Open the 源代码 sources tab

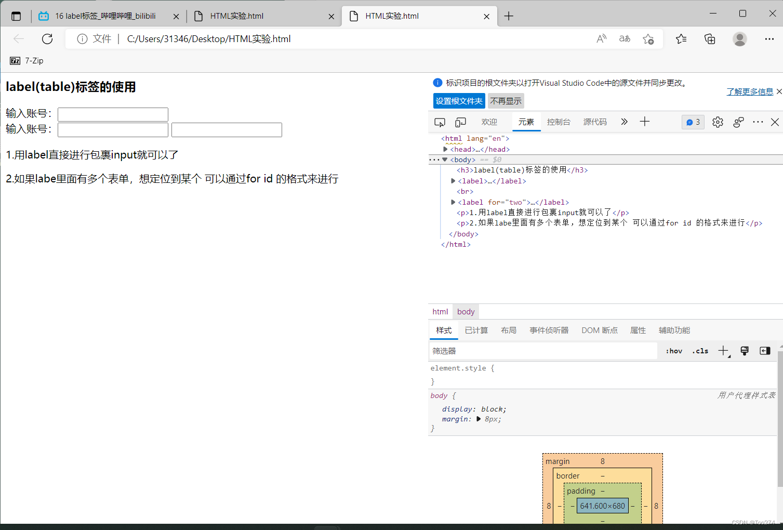pyautogui.click(x=595, y=122)
